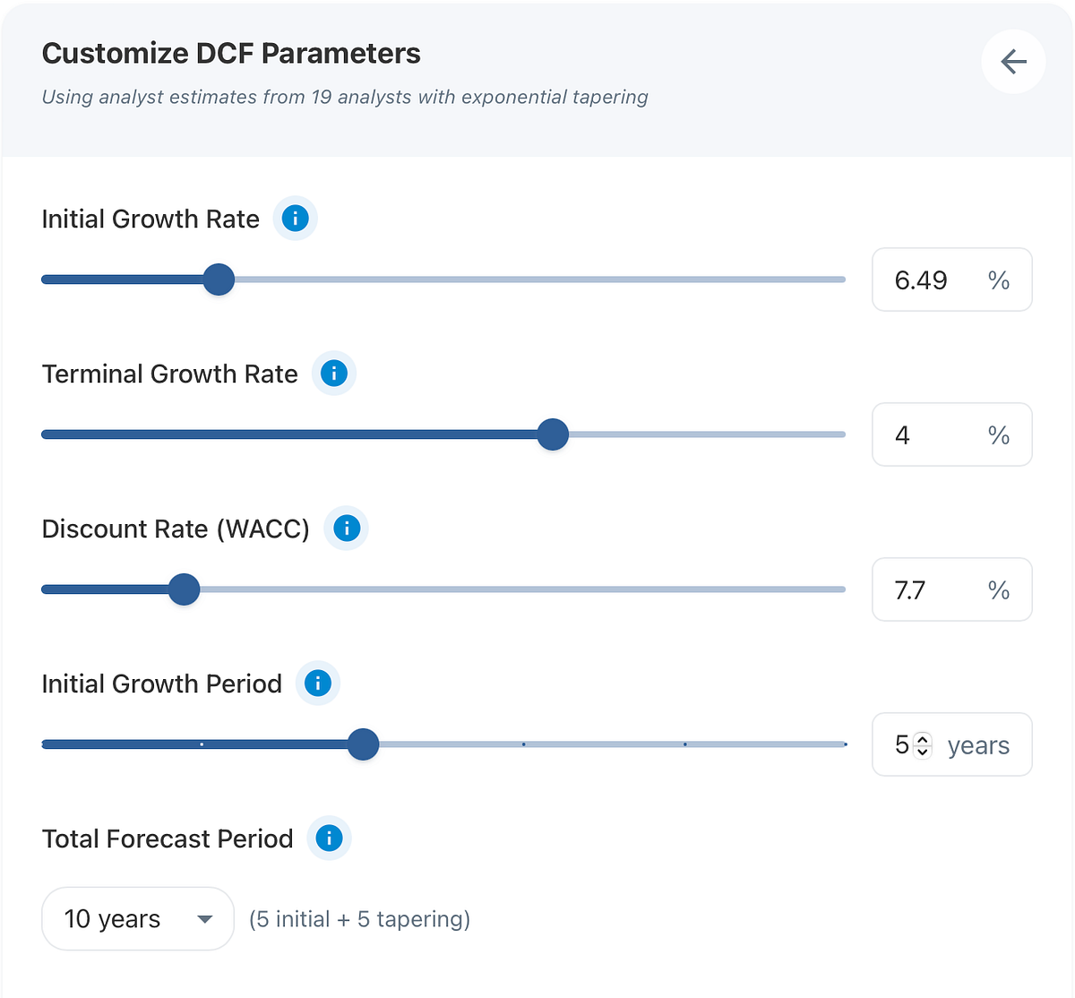Click the Terminal Growth Rate slider handle
Viewport: 1075px width, 998px height.
[x=553, y=434]
